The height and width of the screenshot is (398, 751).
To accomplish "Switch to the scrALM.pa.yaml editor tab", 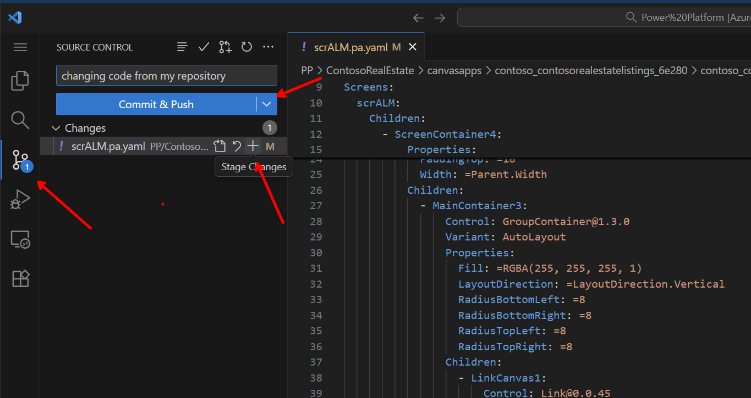I will pyautogui.click(x=352, y=47).
